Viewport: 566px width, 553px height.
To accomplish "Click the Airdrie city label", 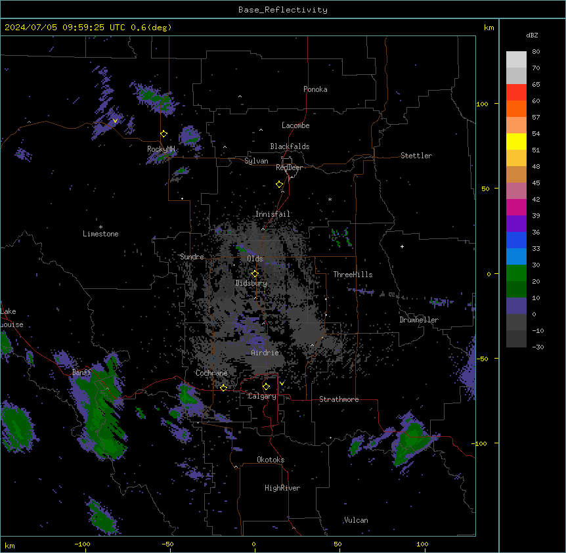I will tap(265, 353).
